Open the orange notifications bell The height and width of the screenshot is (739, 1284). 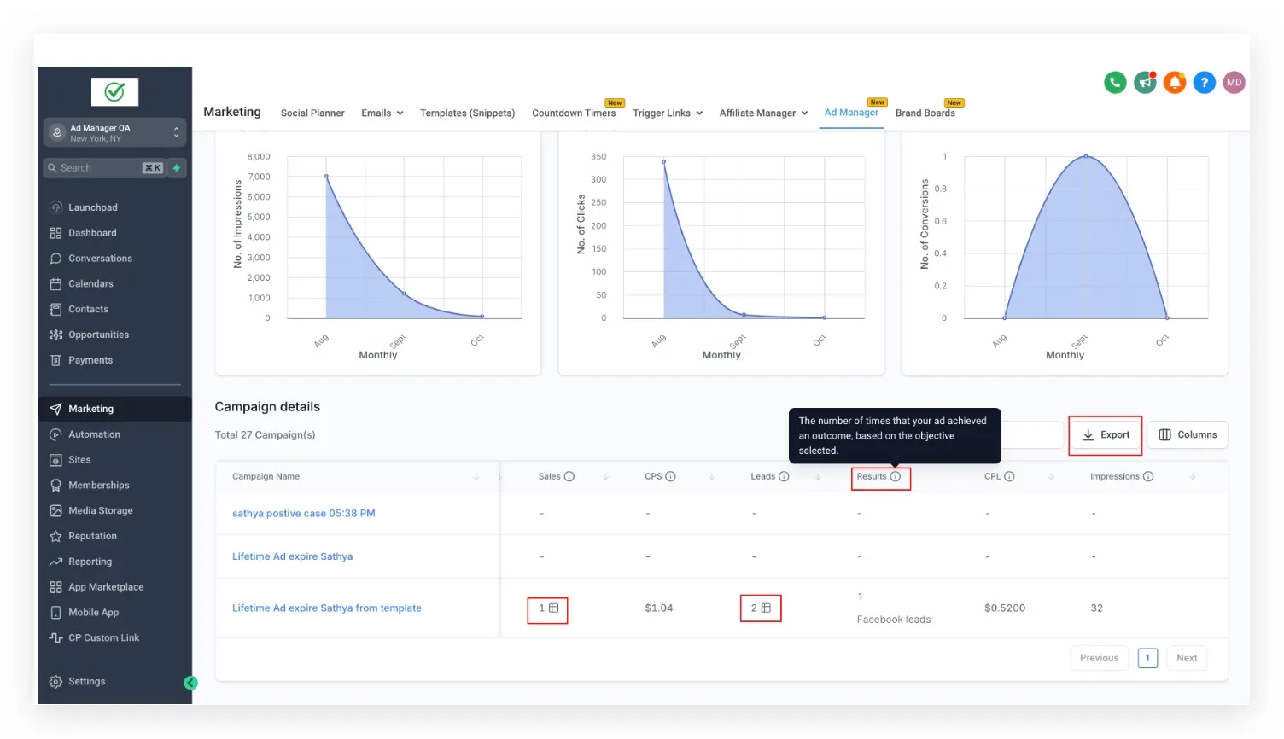click(x=1175, y=83)
